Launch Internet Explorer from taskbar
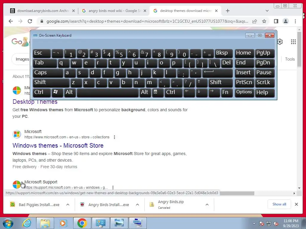 pos(26,223)
